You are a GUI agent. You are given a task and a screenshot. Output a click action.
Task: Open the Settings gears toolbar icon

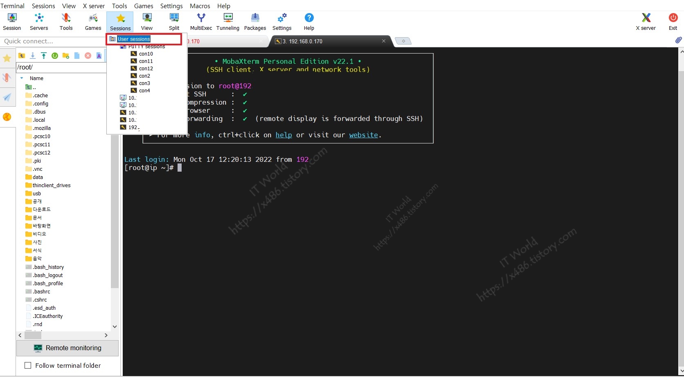(282, 22)
